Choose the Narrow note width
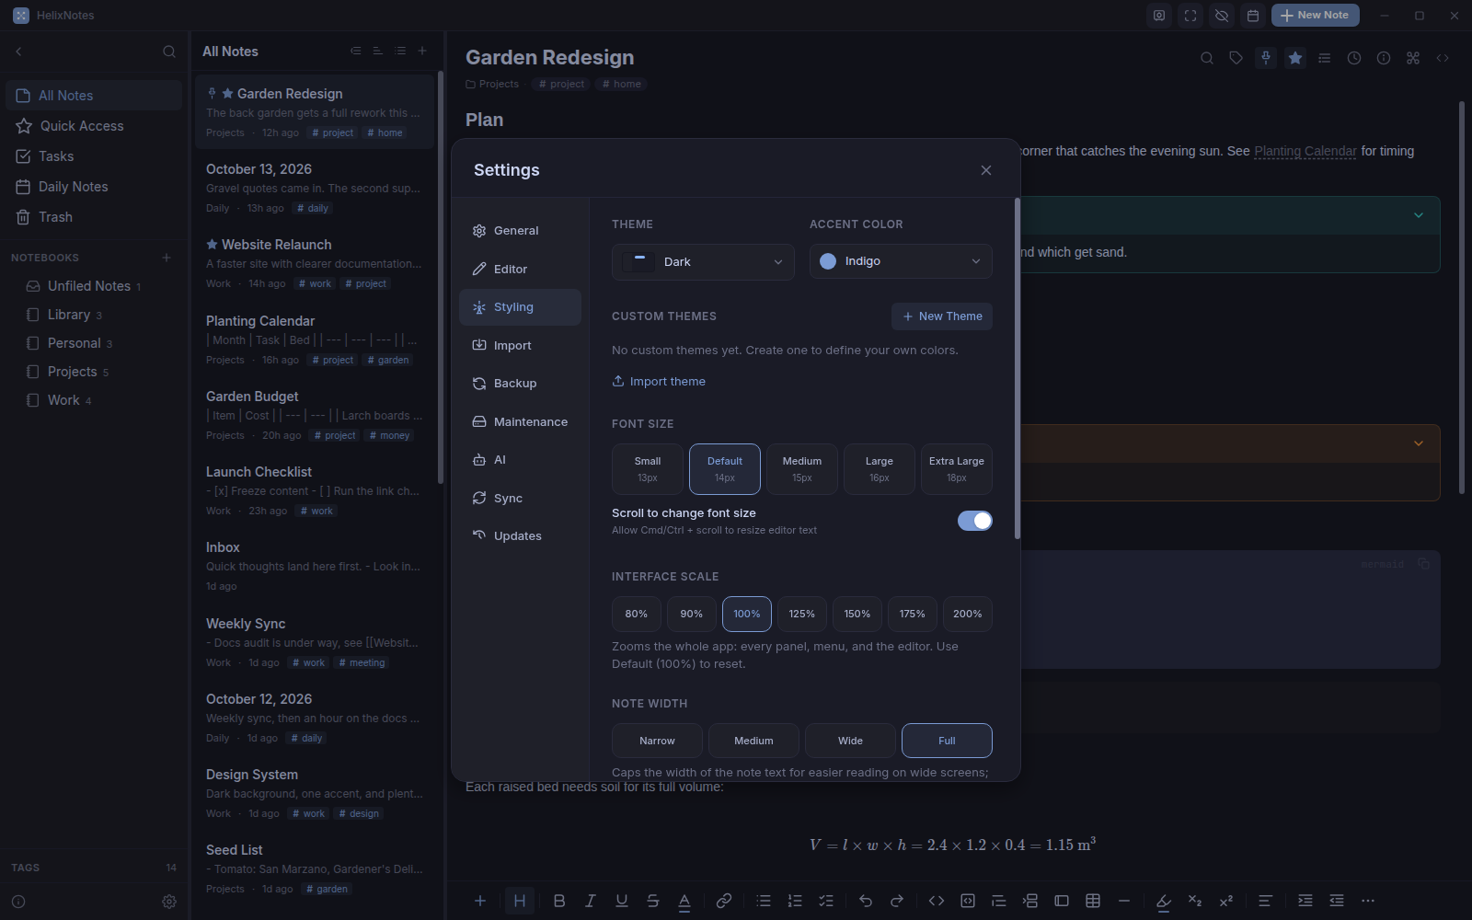The width and height of the screenshot is (1472, 920). [657, 741]
